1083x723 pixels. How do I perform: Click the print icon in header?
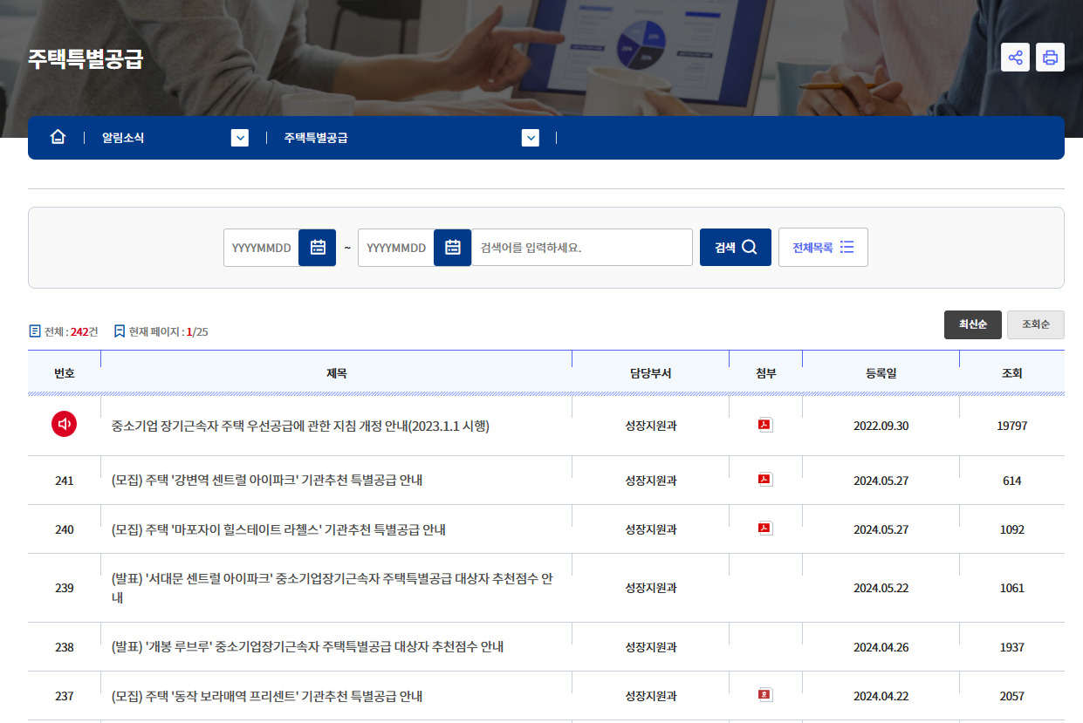[1050, 58]
